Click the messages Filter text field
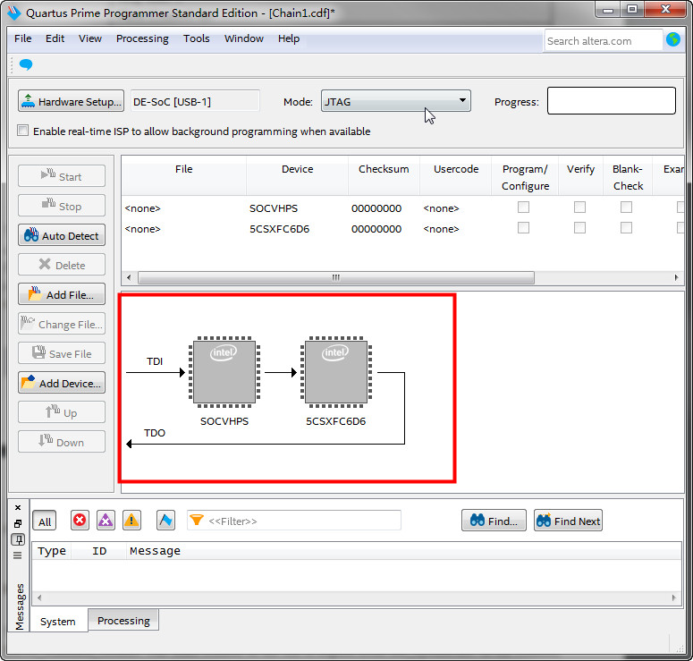The image size is (693, 661). pos(294,521)
